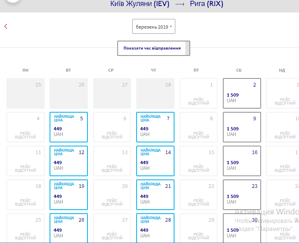This screenshot has height=243, width=299.
Task: Click the pink back arrow chevron
Action: click(6, 27)
